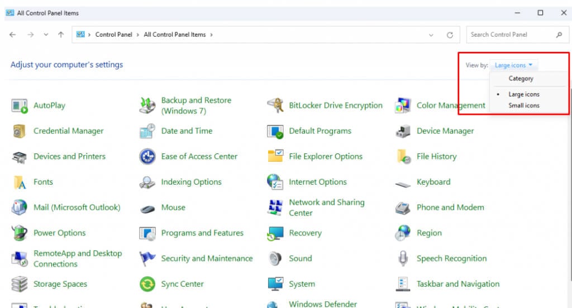Image resolution: width=572 pixels, height=308 pixels.
Task: Refresh the Control Panel view
Action: point(450,35)
